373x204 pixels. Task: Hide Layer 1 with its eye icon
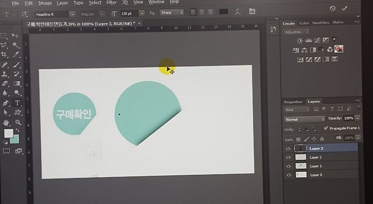tap(289, 166)
